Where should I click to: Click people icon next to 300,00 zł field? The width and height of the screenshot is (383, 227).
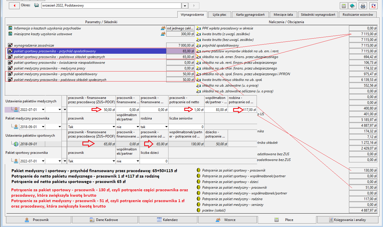pyautogui.click(x=163, y=34)
